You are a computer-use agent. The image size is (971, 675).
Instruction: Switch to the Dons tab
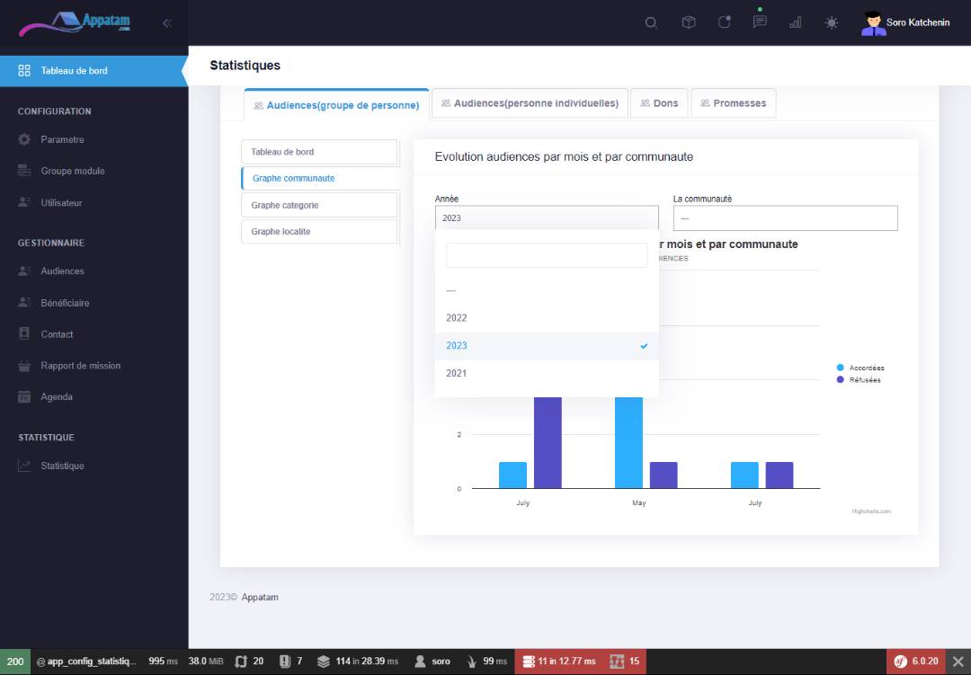[x=659, y=103]
